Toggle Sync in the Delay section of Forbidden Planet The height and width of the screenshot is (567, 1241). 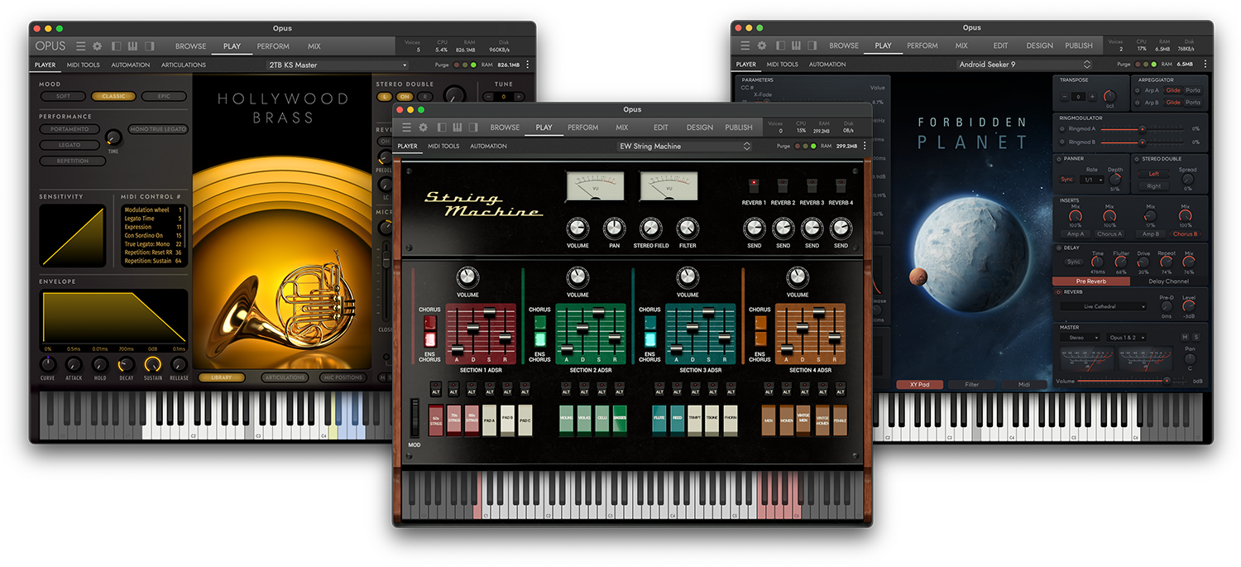coord(1072,262)
